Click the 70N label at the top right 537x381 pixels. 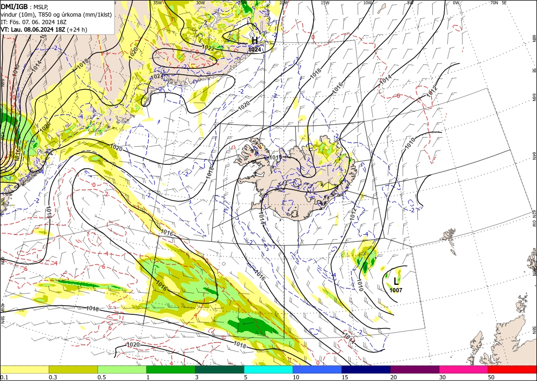tap(494, 3)
